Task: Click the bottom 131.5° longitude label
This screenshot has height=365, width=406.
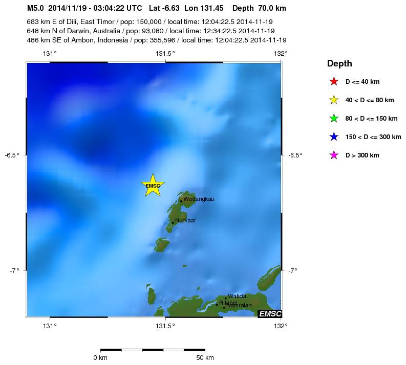Action: [x=165, y=326]
